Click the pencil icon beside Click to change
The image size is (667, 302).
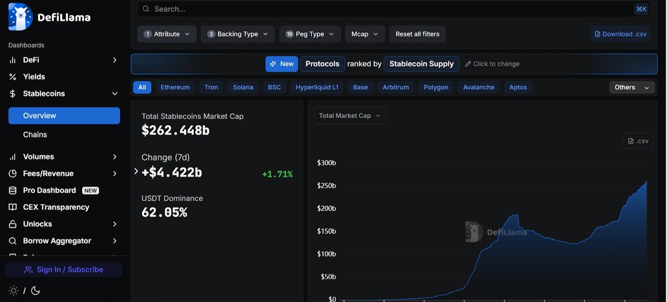coord(468,64)
